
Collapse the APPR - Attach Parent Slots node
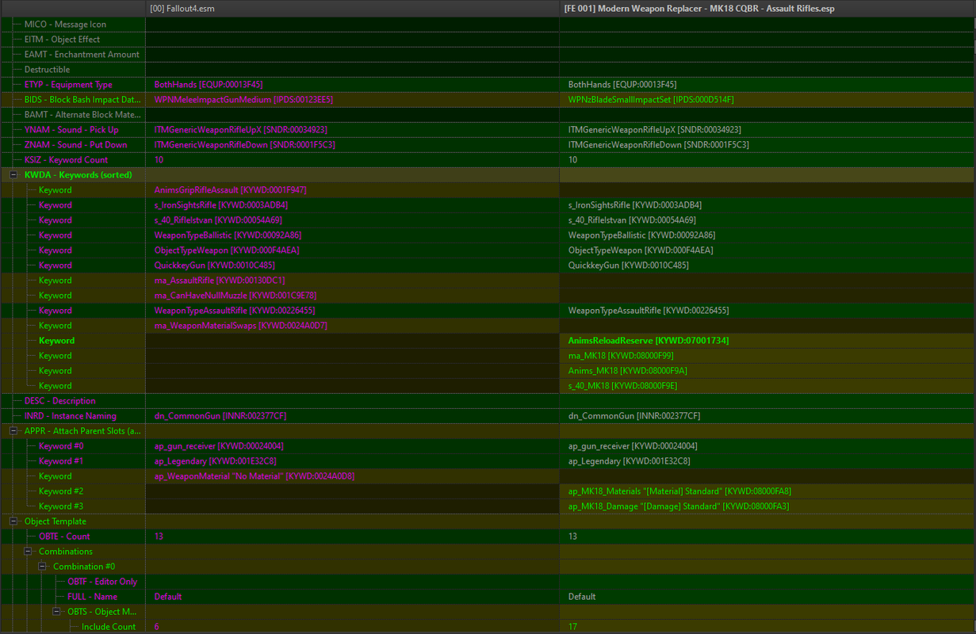click(13, 430)
